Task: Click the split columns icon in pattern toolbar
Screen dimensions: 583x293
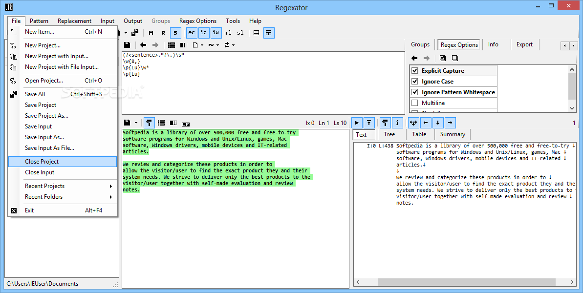Action: click(184, 45)
